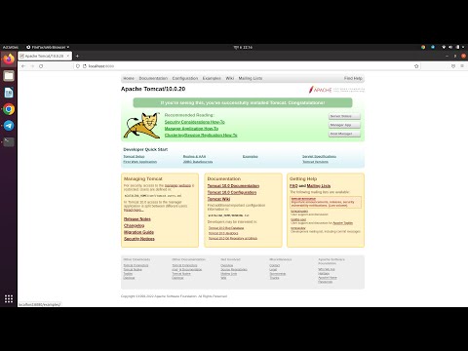Open the Migration Guide link

138,232
